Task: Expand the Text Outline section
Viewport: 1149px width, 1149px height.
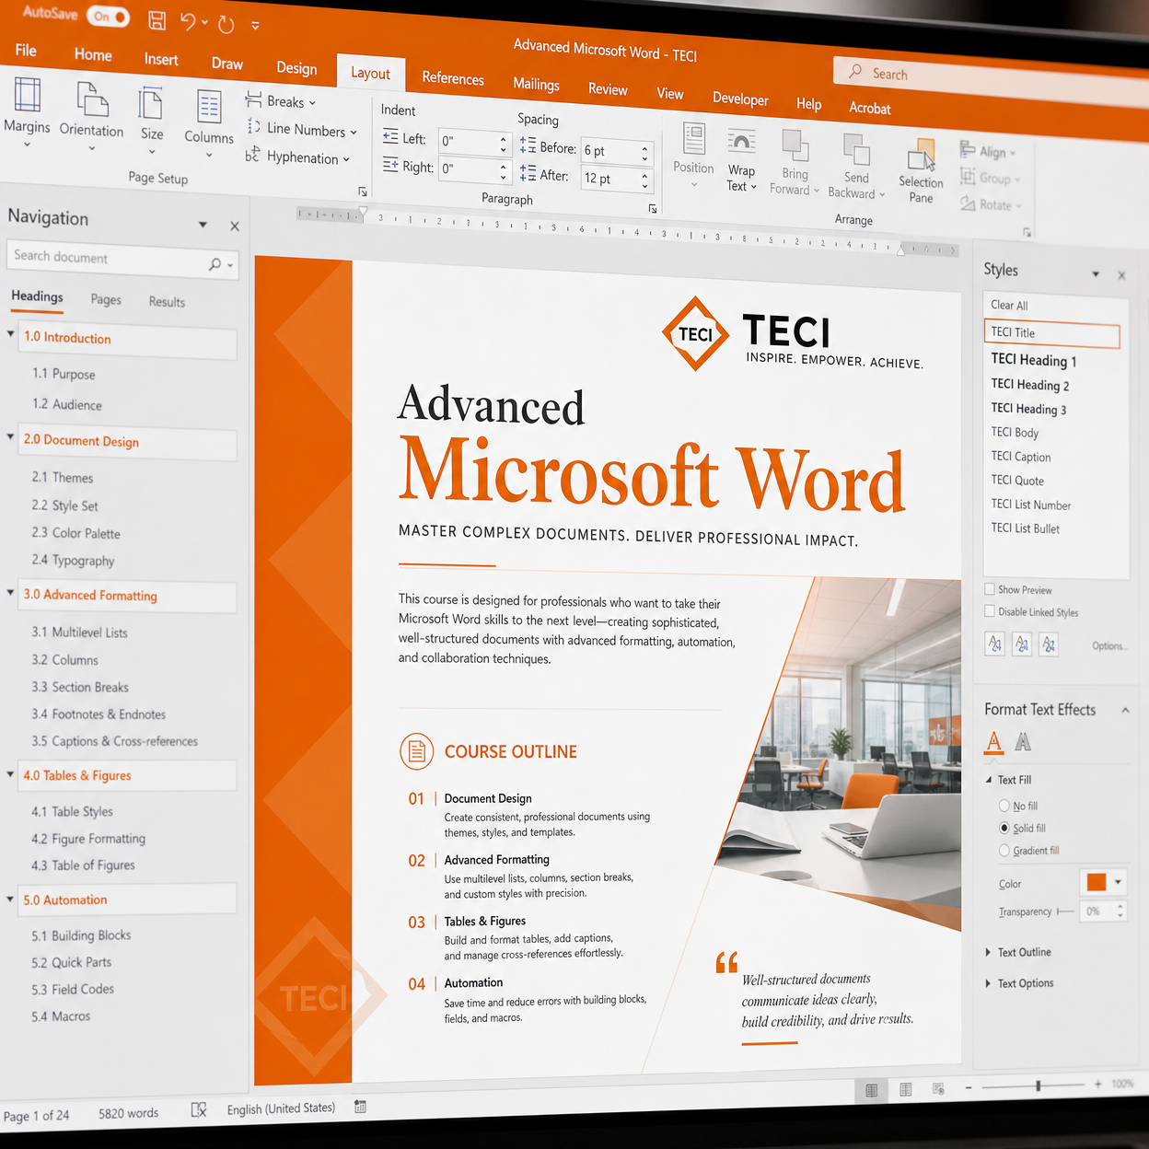Action: click(988, 952)
